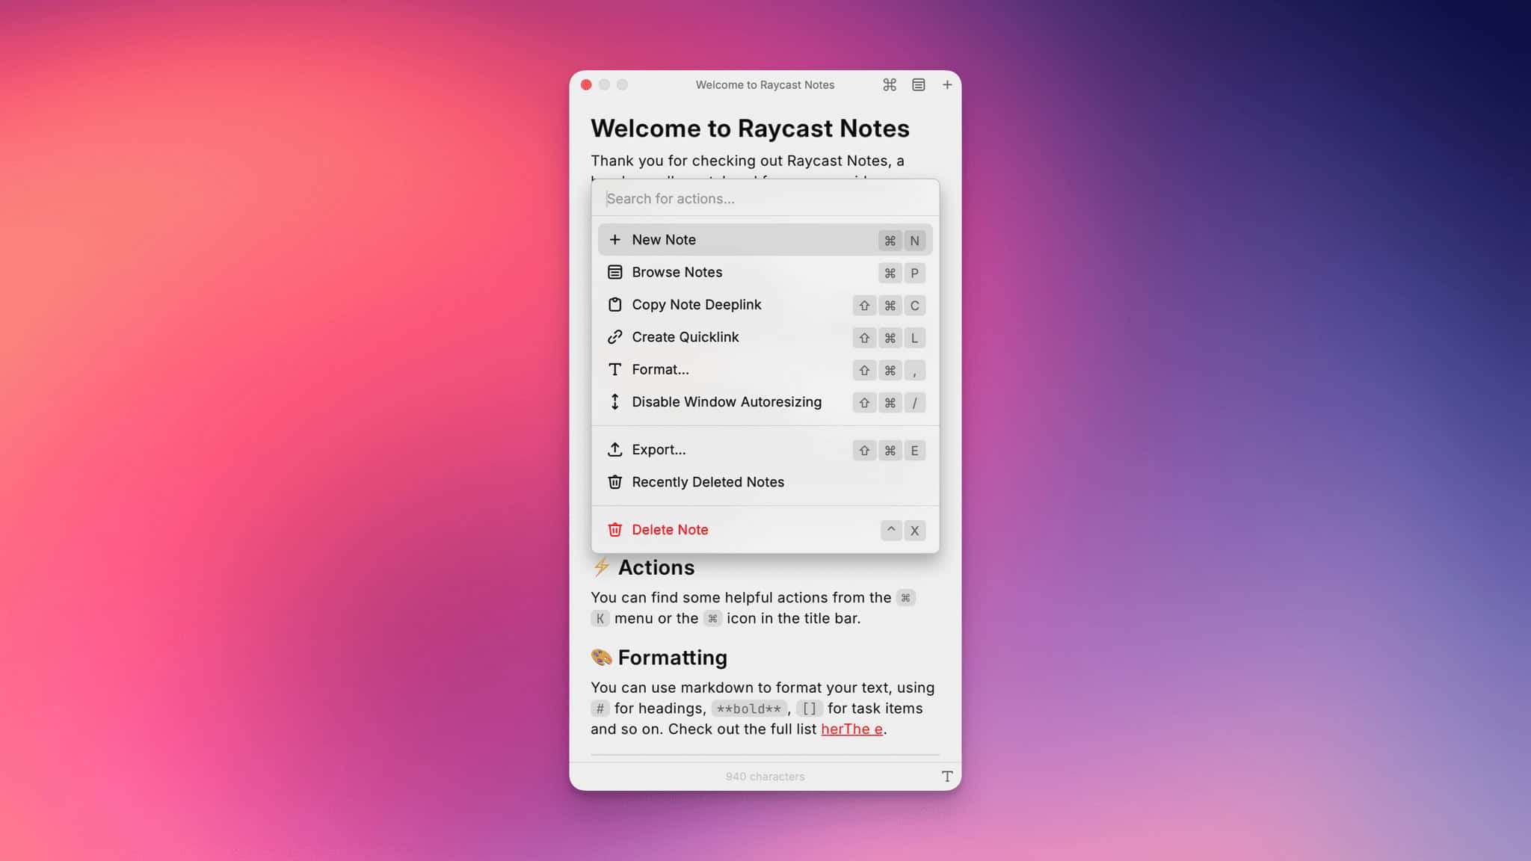
Task: Click the # heading code snippet
Action: [x=600, y=709]
